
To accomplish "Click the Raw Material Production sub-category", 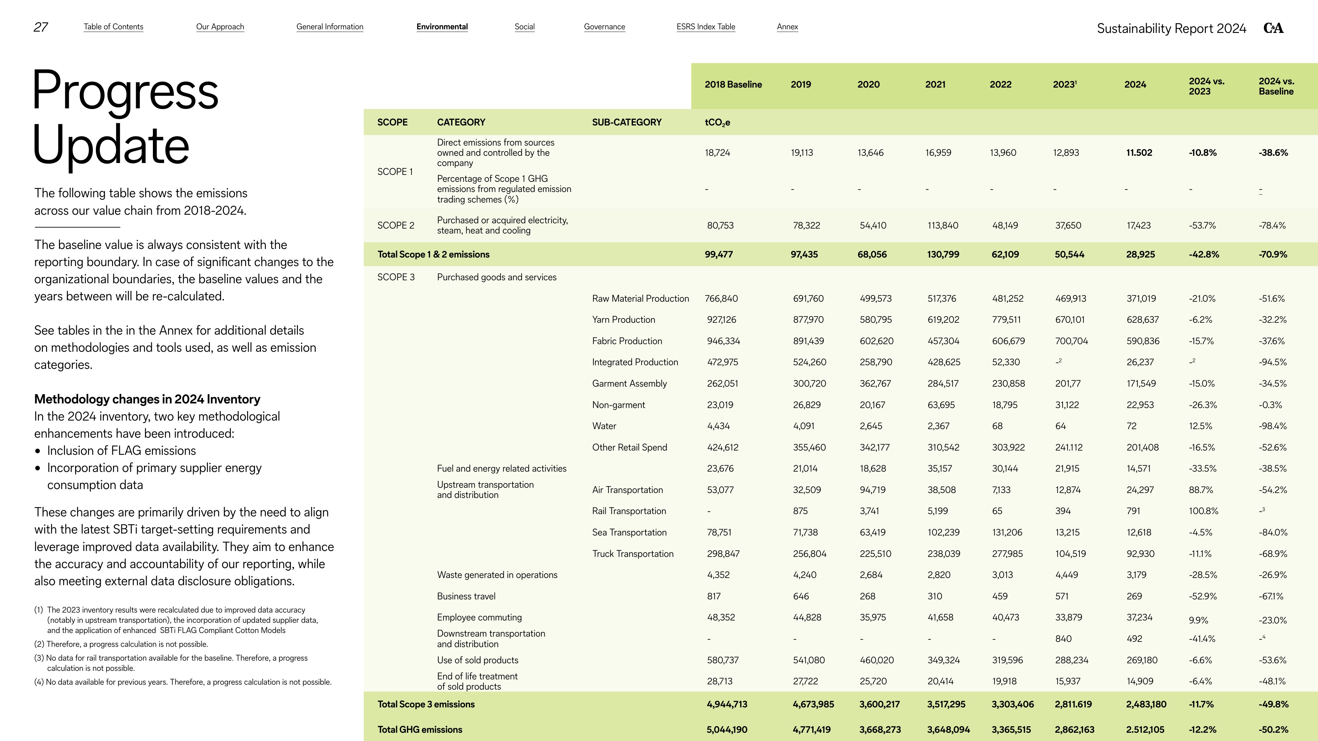I will [x=641, y=299].
